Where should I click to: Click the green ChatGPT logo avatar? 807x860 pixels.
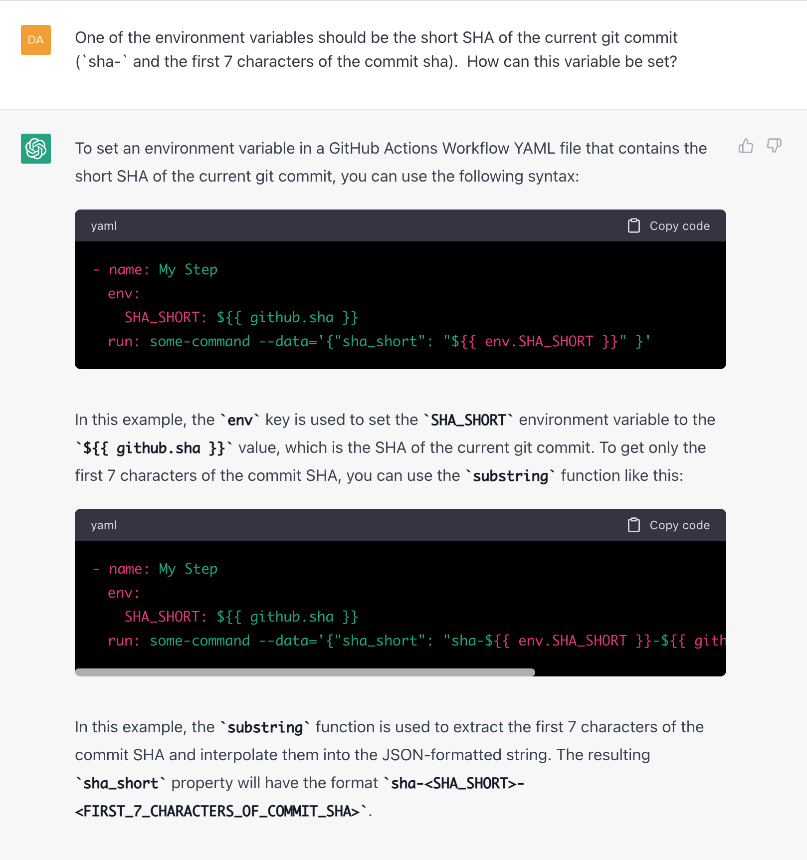pos(36,149)
